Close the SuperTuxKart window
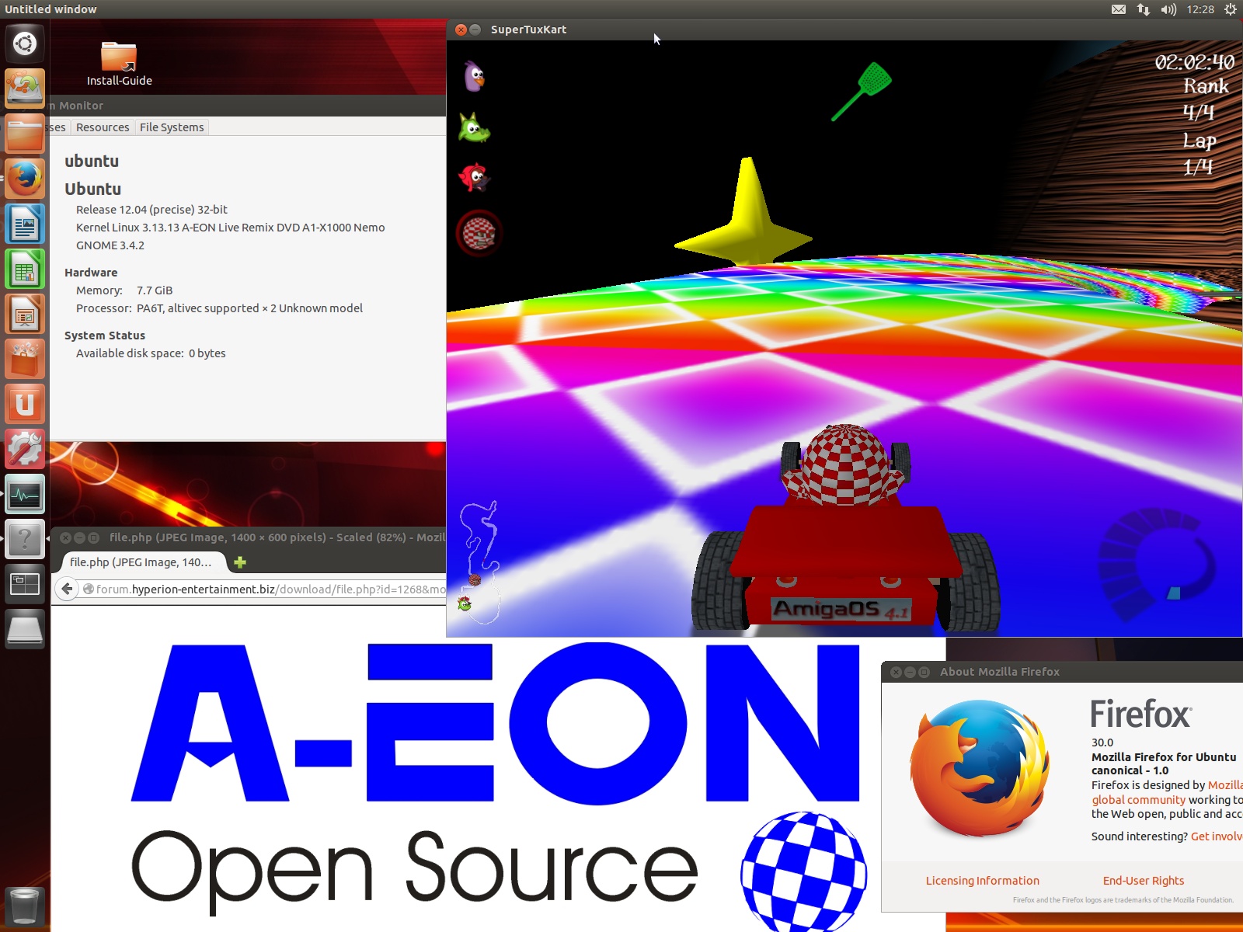 coord(461,30)
